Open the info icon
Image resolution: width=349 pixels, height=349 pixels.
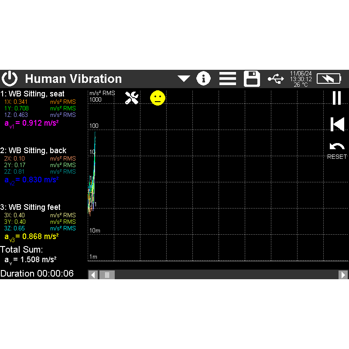(x=203, y=79)
